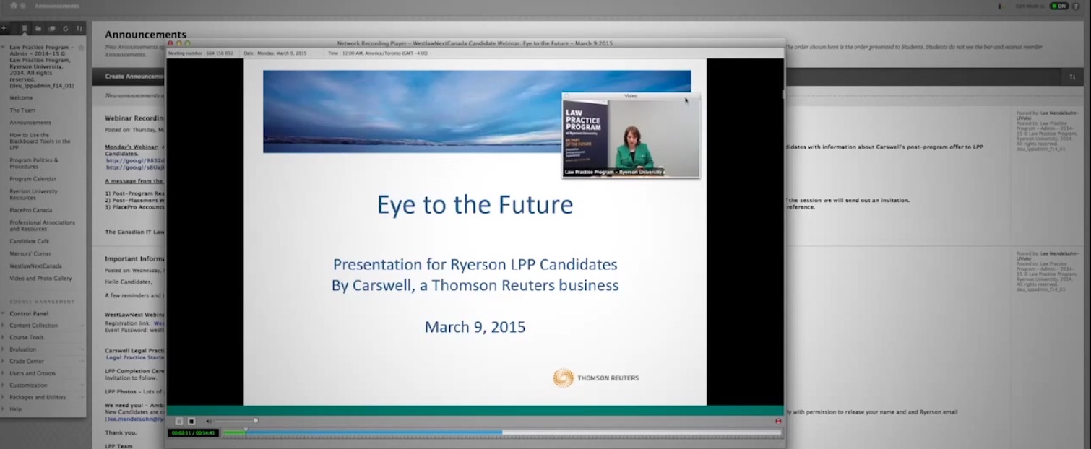Image resolution: width=1091 pixels, height=449 pixels.
Task: Click the "March 9, 2015" slide date
Action: (x=475, y=327)
